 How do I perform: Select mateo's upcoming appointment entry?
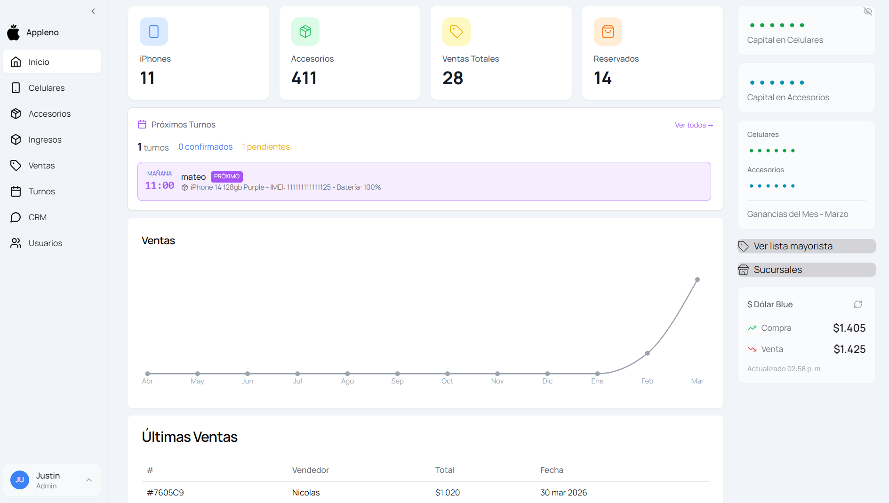coord(424,181)
